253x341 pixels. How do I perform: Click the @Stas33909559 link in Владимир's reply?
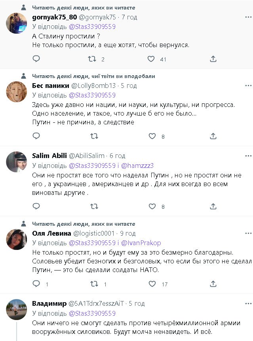92,313
